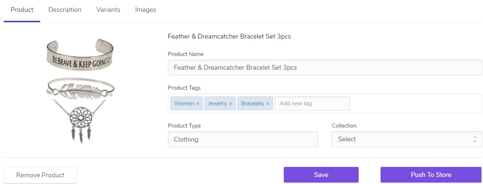
Task: Remove the Bracelets tag via its ×
Action: click(x=267, y=104)
